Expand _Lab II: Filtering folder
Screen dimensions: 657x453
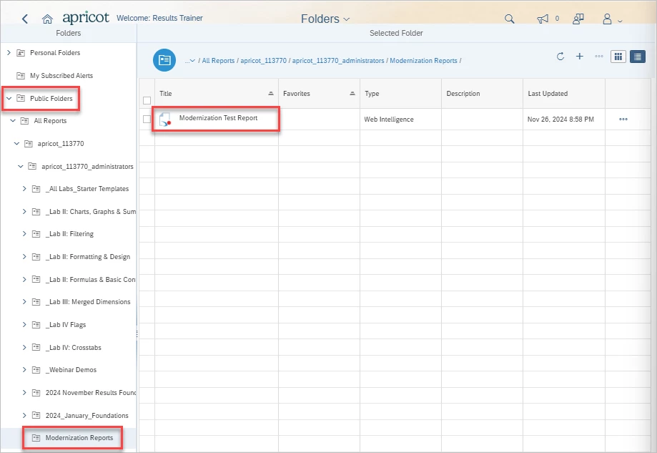tap(24, 233)
